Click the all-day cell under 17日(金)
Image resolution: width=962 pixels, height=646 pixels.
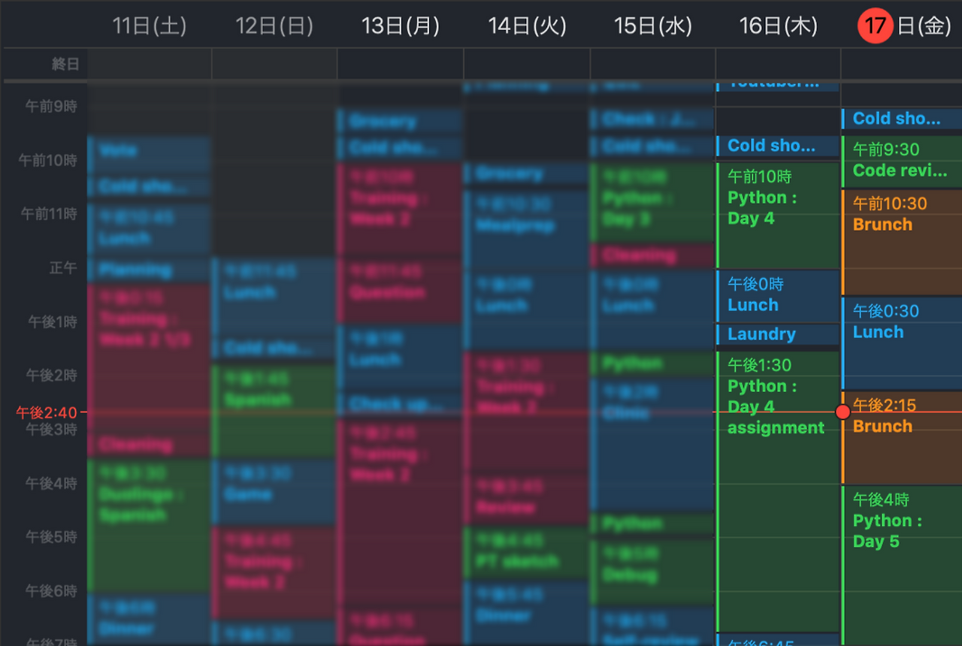click(900, 64)
